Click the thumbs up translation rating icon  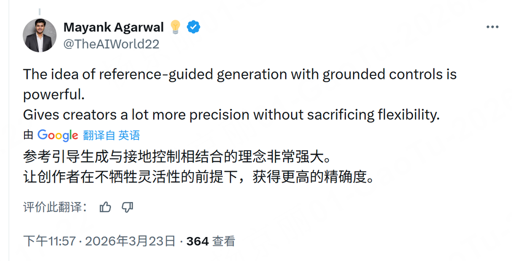pyautogui.click(x=105, y=207)
